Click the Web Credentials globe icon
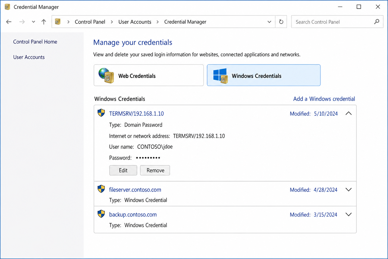388x259 pixels. (106, 75)
